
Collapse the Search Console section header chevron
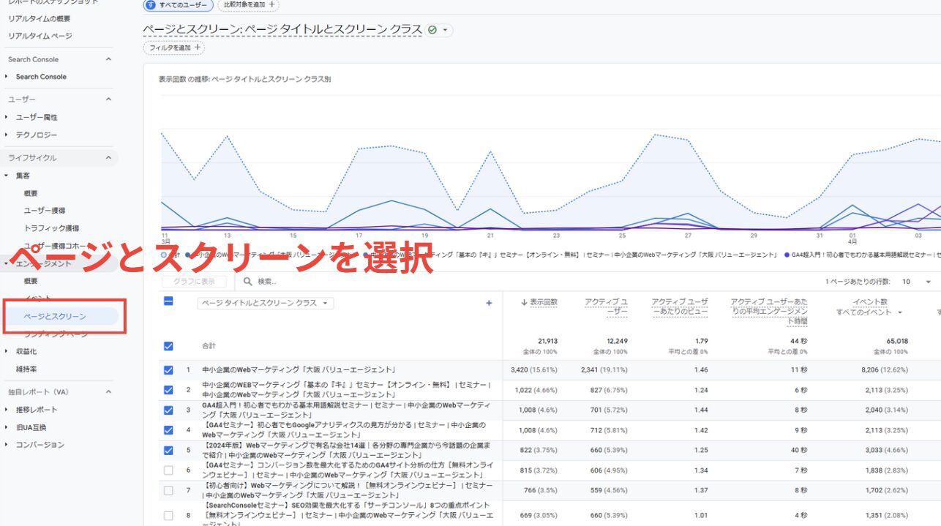click(108, 59)
